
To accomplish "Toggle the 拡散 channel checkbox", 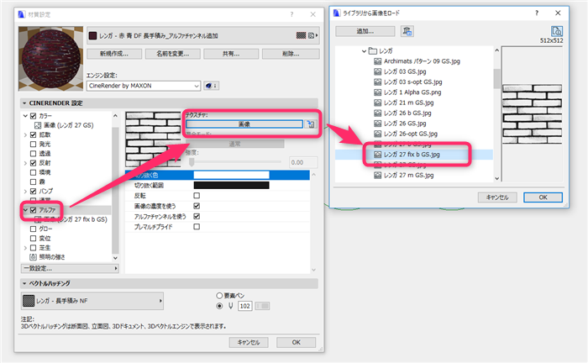I will point(33,134).
